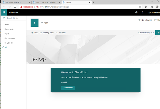
Task: Open Documents in the left navigation
Action: pyautogui.click(x=9, y=29)
